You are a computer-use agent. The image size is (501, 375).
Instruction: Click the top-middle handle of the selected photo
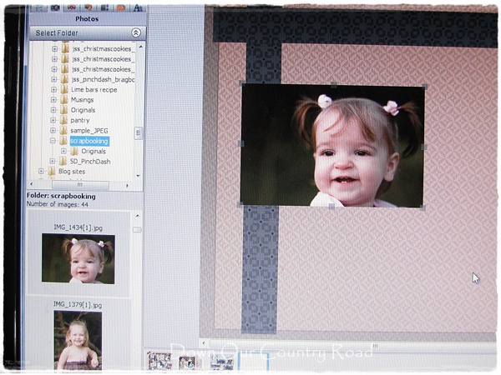(x=333, y=84)
